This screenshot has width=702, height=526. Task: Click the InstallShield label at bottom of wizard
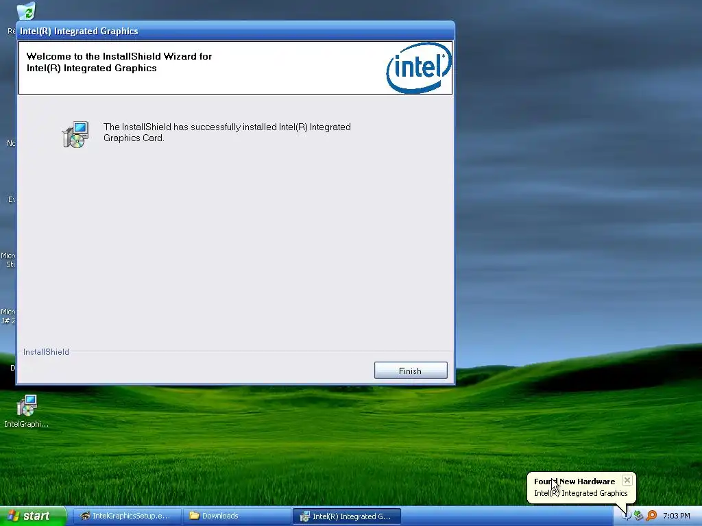[46, 352]
